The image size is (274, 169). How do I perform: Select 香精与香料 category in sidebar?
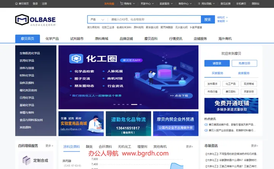[27, 113]
